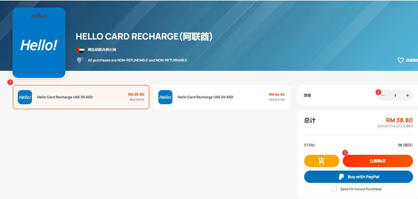
Task: Click the STARs label
Action: (309, 145)
